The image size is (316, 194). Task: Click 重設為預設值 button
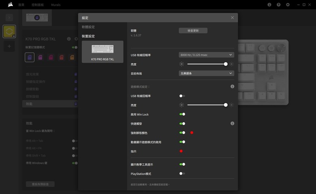40,184
